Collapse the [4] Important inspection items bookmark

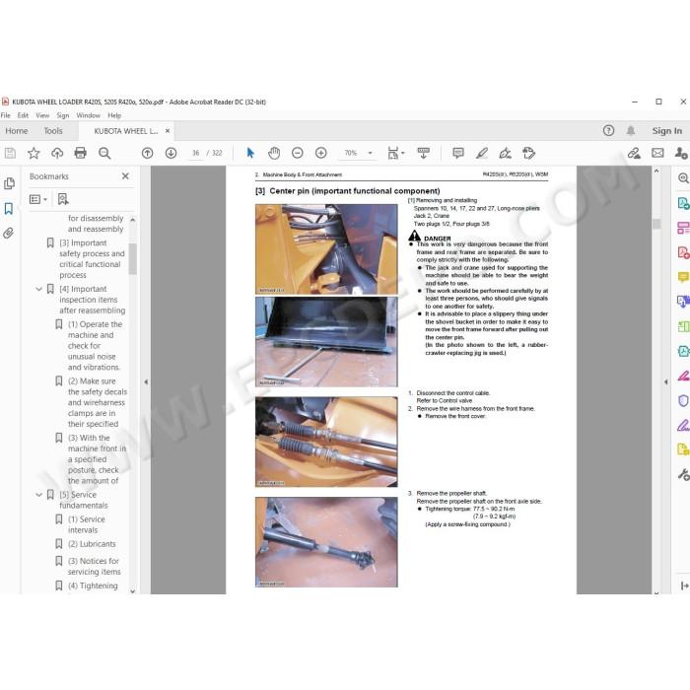(38, 289)
